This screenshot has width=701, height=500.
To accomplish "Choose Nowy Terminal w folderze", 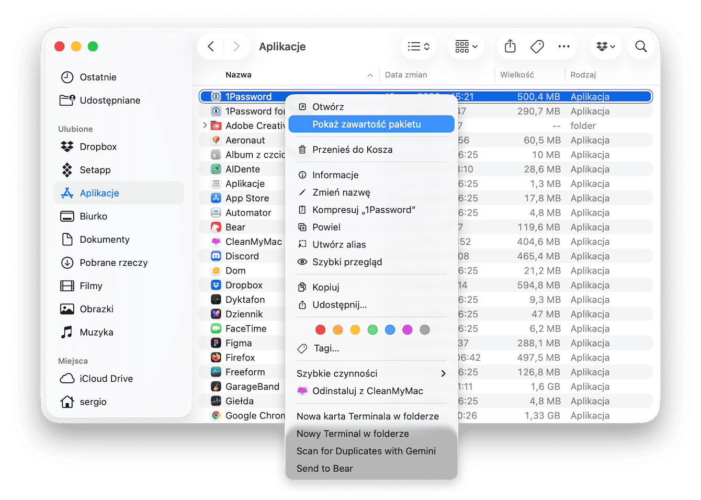I will pos(371,434).
